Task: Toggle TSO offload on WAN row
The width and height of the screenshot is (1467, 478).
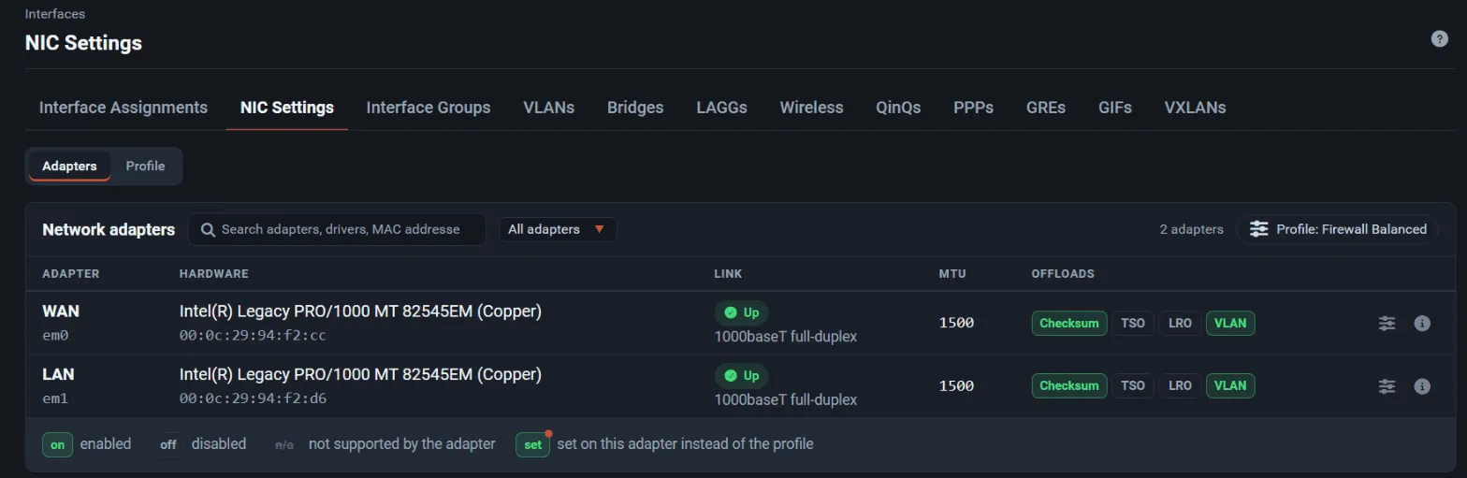Action: click(1133, 323)
